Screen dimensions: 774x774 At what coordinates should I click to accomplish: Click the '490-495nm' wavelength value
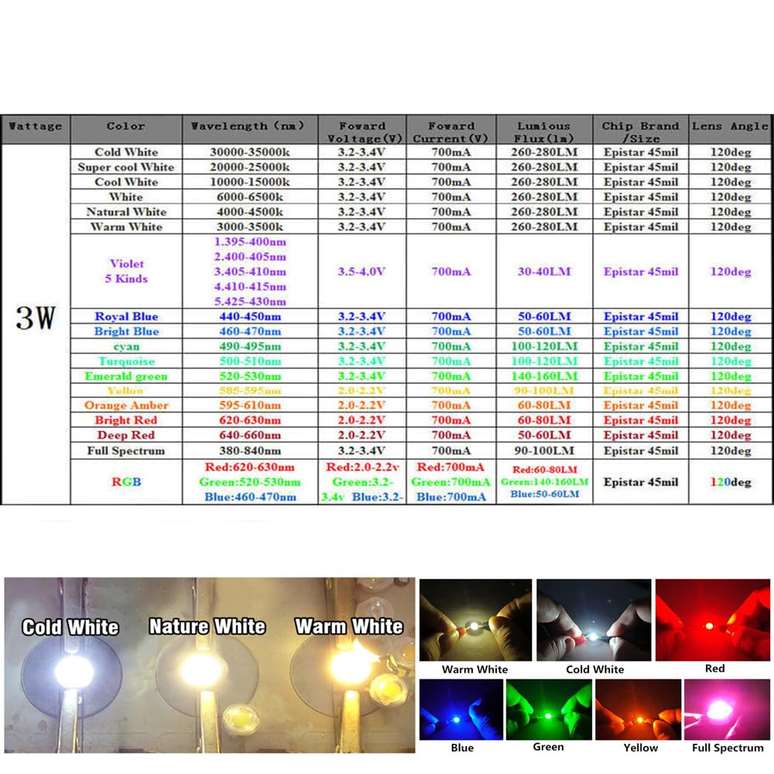click(250, 347)
